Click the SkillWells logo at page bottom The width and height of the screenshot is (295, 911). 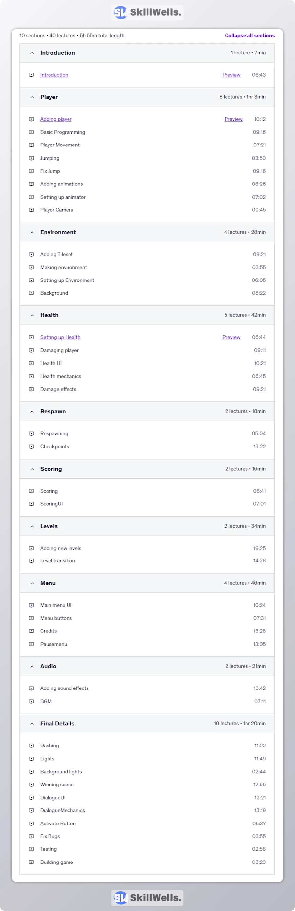click(x=147, y=898)
